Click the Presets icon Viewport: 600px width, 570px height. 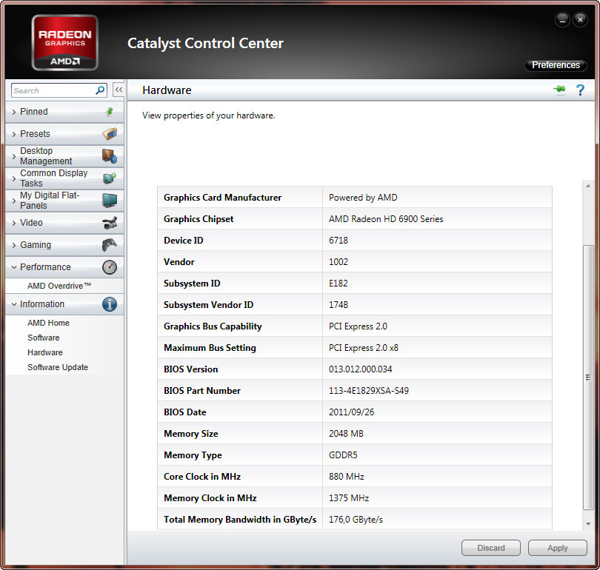[x=110, y=134]
